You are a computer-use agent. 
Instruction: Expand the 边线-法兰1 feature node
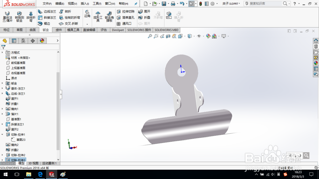[3, 93]
